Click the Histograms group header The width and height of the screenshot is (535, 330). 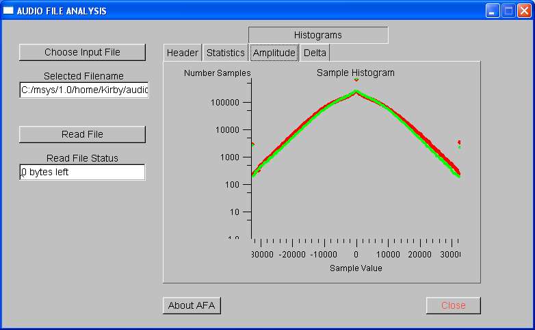tap(317, 35)
